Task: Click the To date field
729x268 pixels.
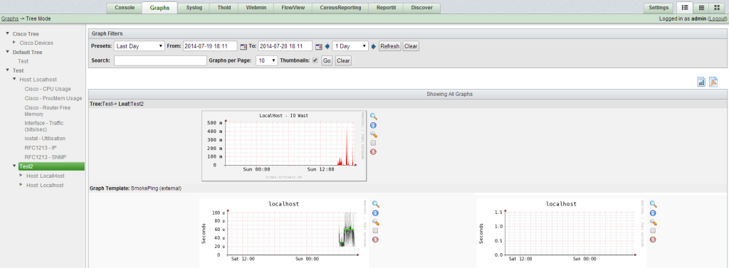Action: click(x=285, y=46)
